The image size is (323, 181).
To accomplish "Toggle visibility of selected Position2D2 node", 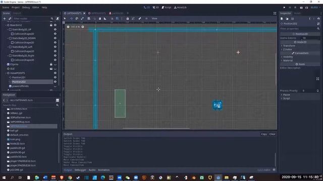I will [x=55, y=81].
